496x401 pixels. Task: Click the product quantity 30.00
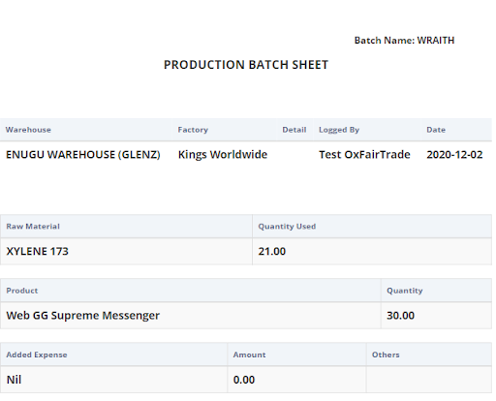[400, 316]
